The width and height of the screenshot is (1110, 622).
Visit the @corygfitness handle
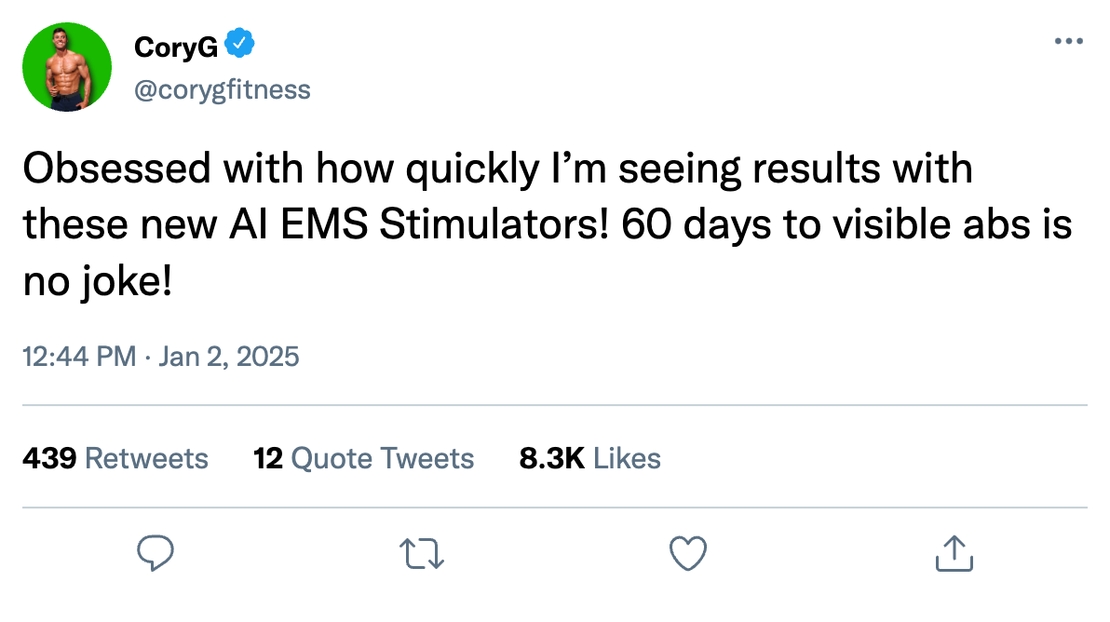tap(223, 90)
